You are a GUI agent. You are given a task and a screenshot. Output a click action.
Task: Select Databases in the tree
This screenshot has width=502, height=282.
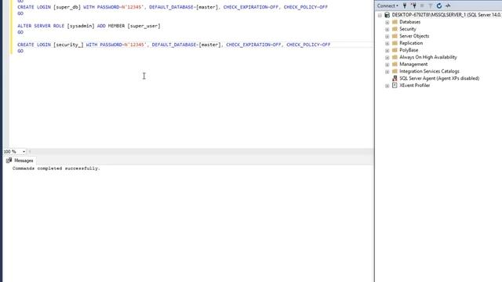point(409,22)
